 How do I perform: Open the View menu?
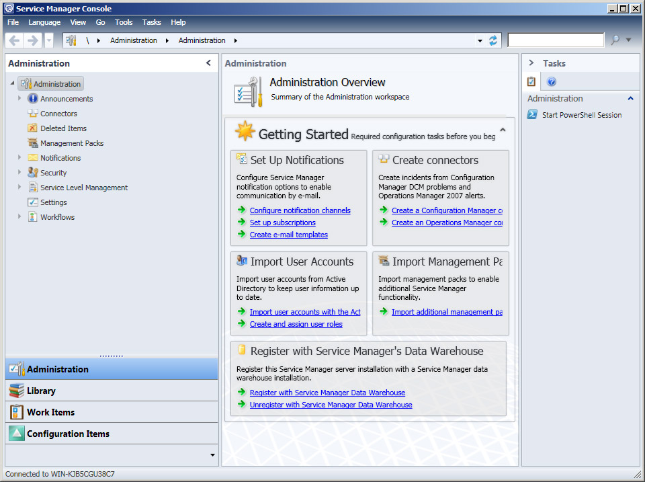pyautogui.click(x=78, y=22)
